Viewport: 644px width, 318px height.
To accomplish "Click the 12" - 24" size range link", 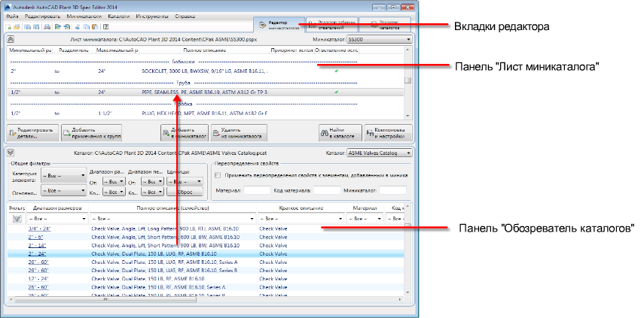I will point(38,279).
